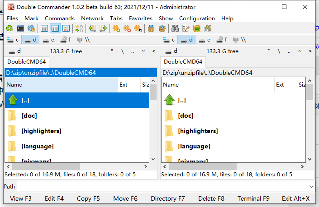Click the copy filenames clipboard icon

click(208, 28)
